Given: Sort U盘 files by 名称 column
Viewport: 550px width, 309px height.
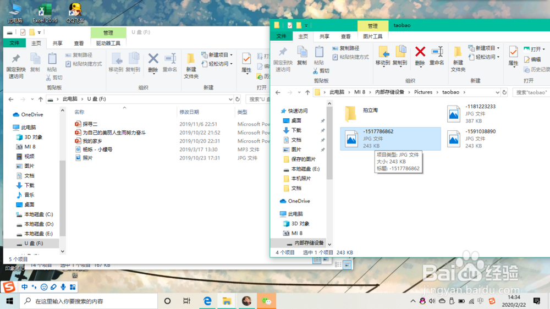Looking at the screenshot, I should pos(79,112).
